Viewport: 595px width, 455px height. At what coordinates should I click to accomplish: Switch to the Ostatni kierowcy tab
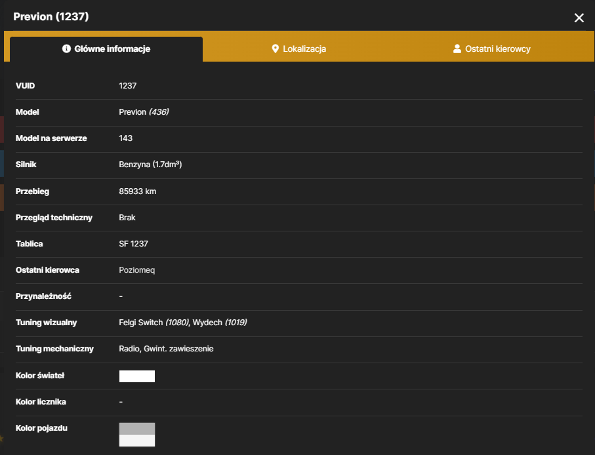pos(492,49)
